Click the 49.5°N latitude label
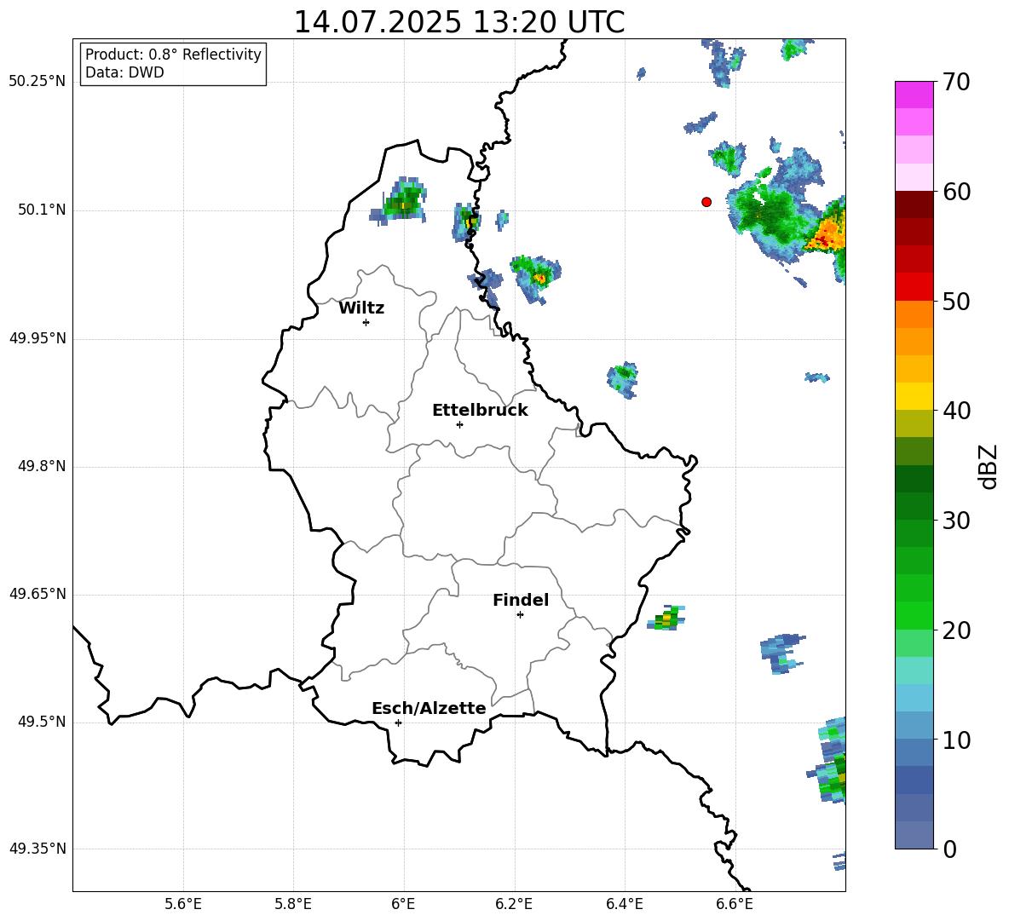This screenshot has width=1009, height=921. pos(42,722)
